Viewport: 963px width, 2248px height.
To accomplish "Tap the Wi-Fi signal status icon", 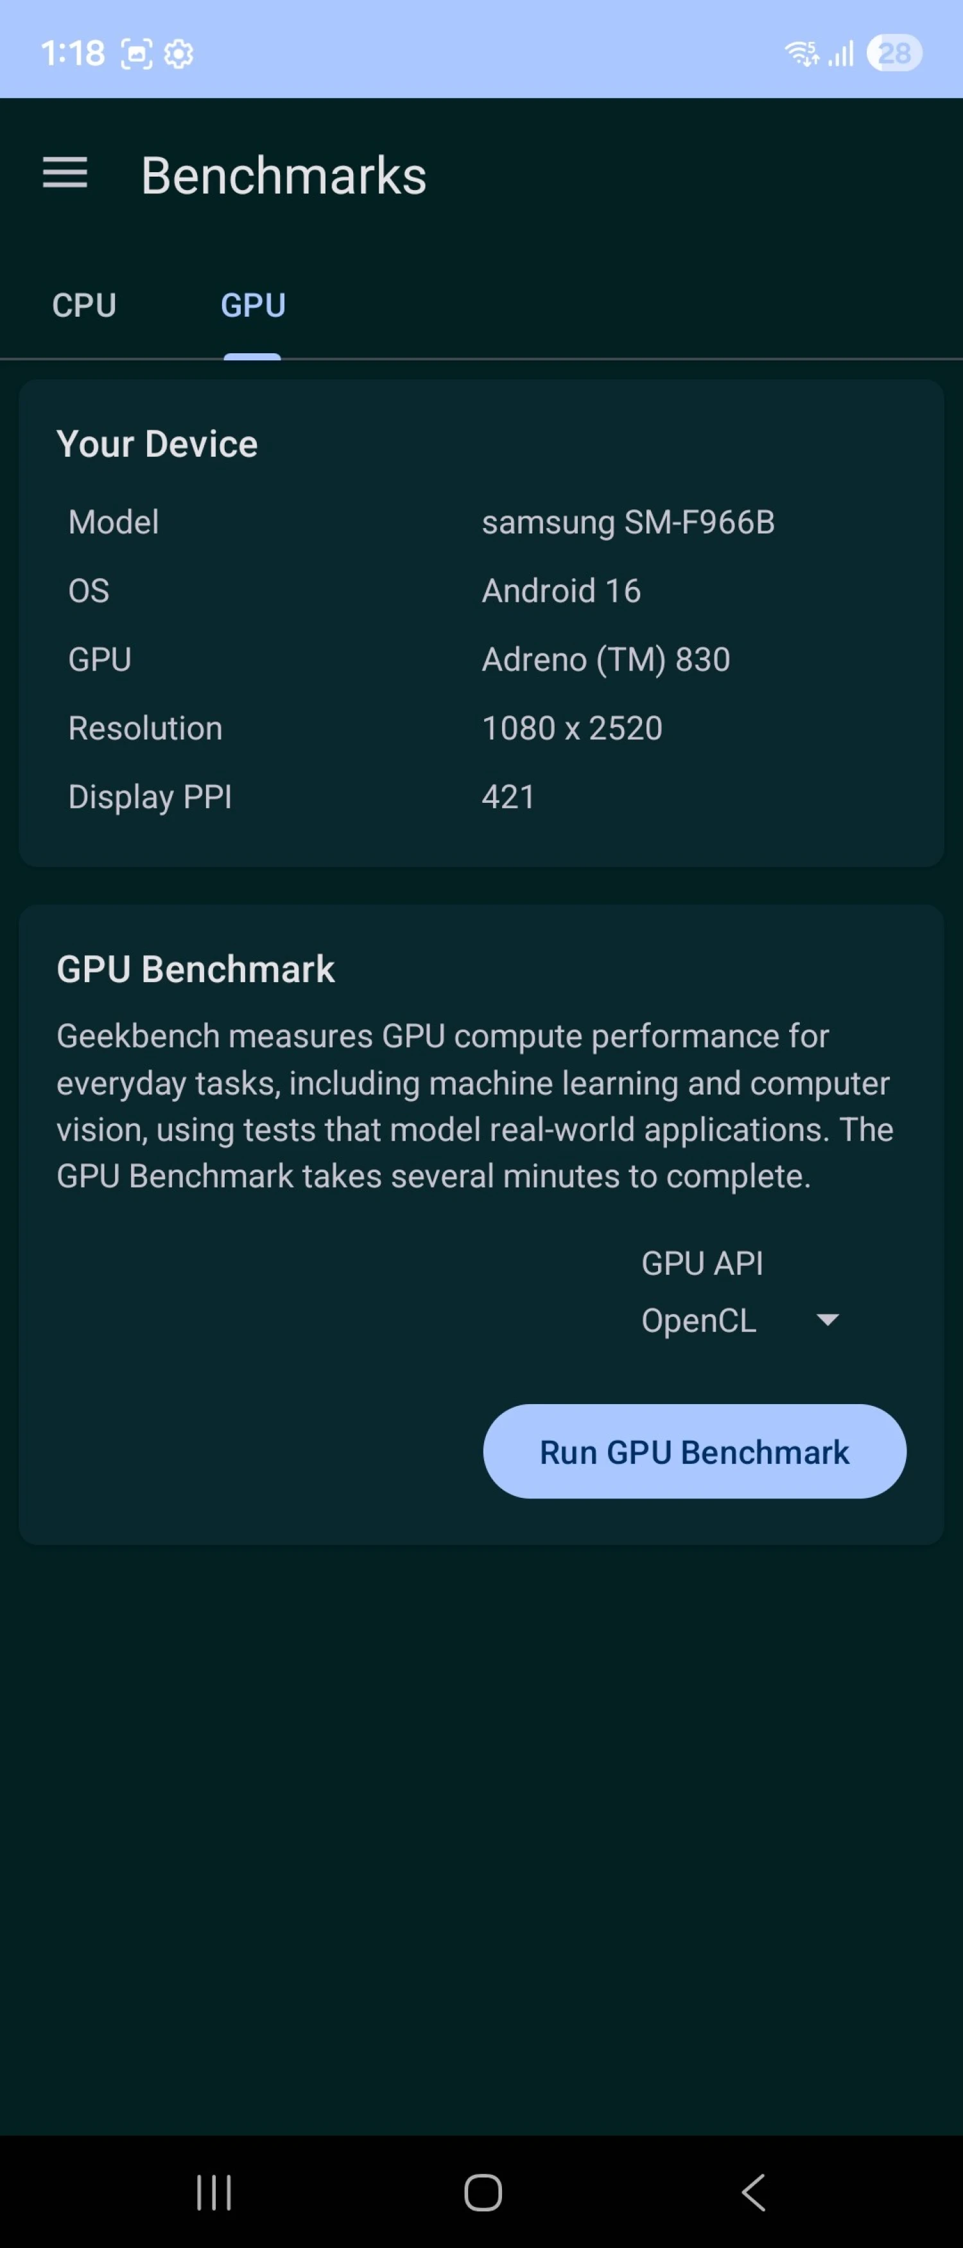I will point(802,54).
